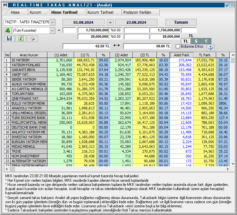237x215 pixels.
Task: Click the 23.08.2024 end date button
Action: click(x=136, y=22)
